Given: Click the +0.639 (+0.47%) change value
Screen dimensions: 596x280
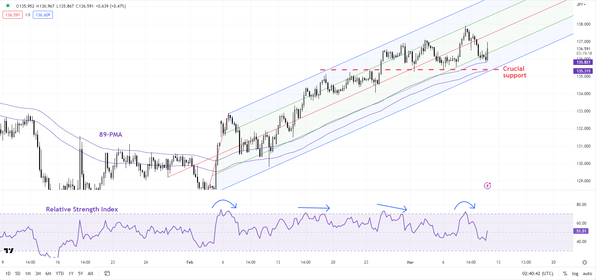Looking at the screenshot, I should [111, 6].
